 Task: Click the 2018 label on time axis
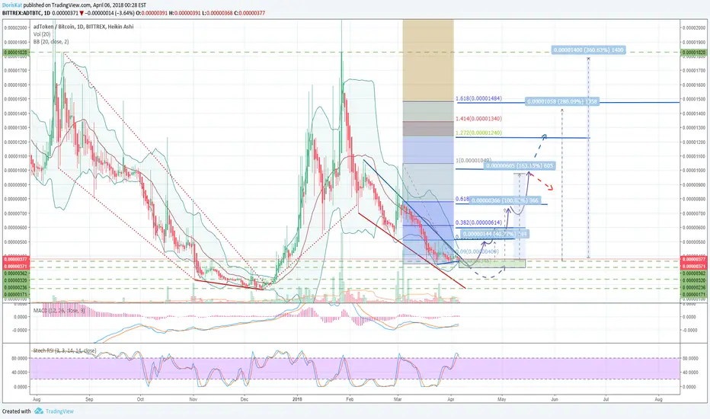tap(297, 399)
